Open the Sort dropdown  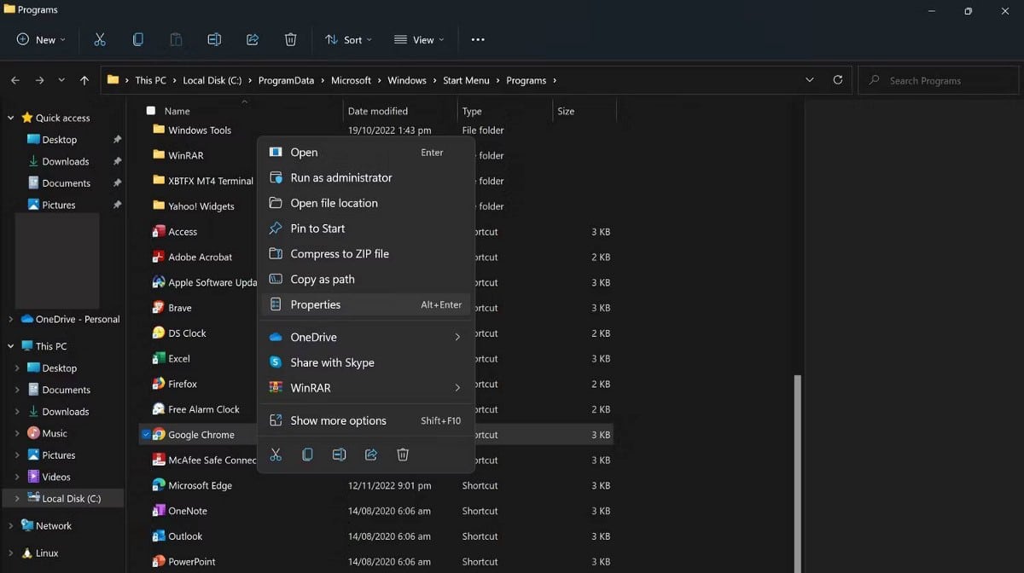(349, 39)
